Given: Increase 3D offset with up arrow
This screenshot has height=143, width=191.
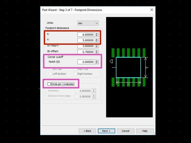Looking at the screenshot, I should pyautogui.click(x=96, y=51).
